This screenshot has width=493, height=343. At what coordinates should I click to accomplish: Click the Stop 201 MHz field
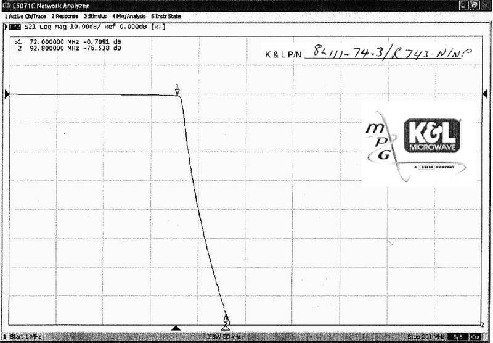(424, 337)
